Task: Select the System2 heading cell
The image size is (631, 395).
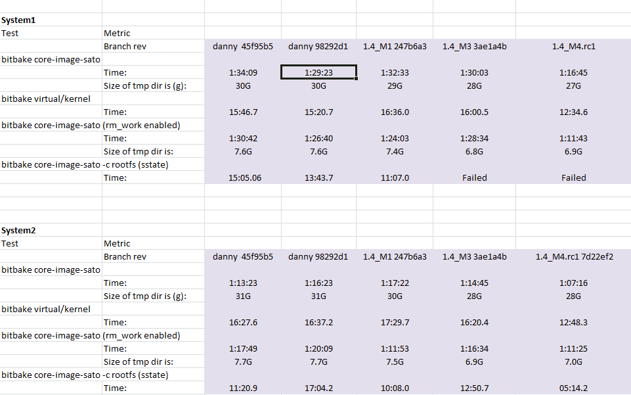Action: [51, 230]
